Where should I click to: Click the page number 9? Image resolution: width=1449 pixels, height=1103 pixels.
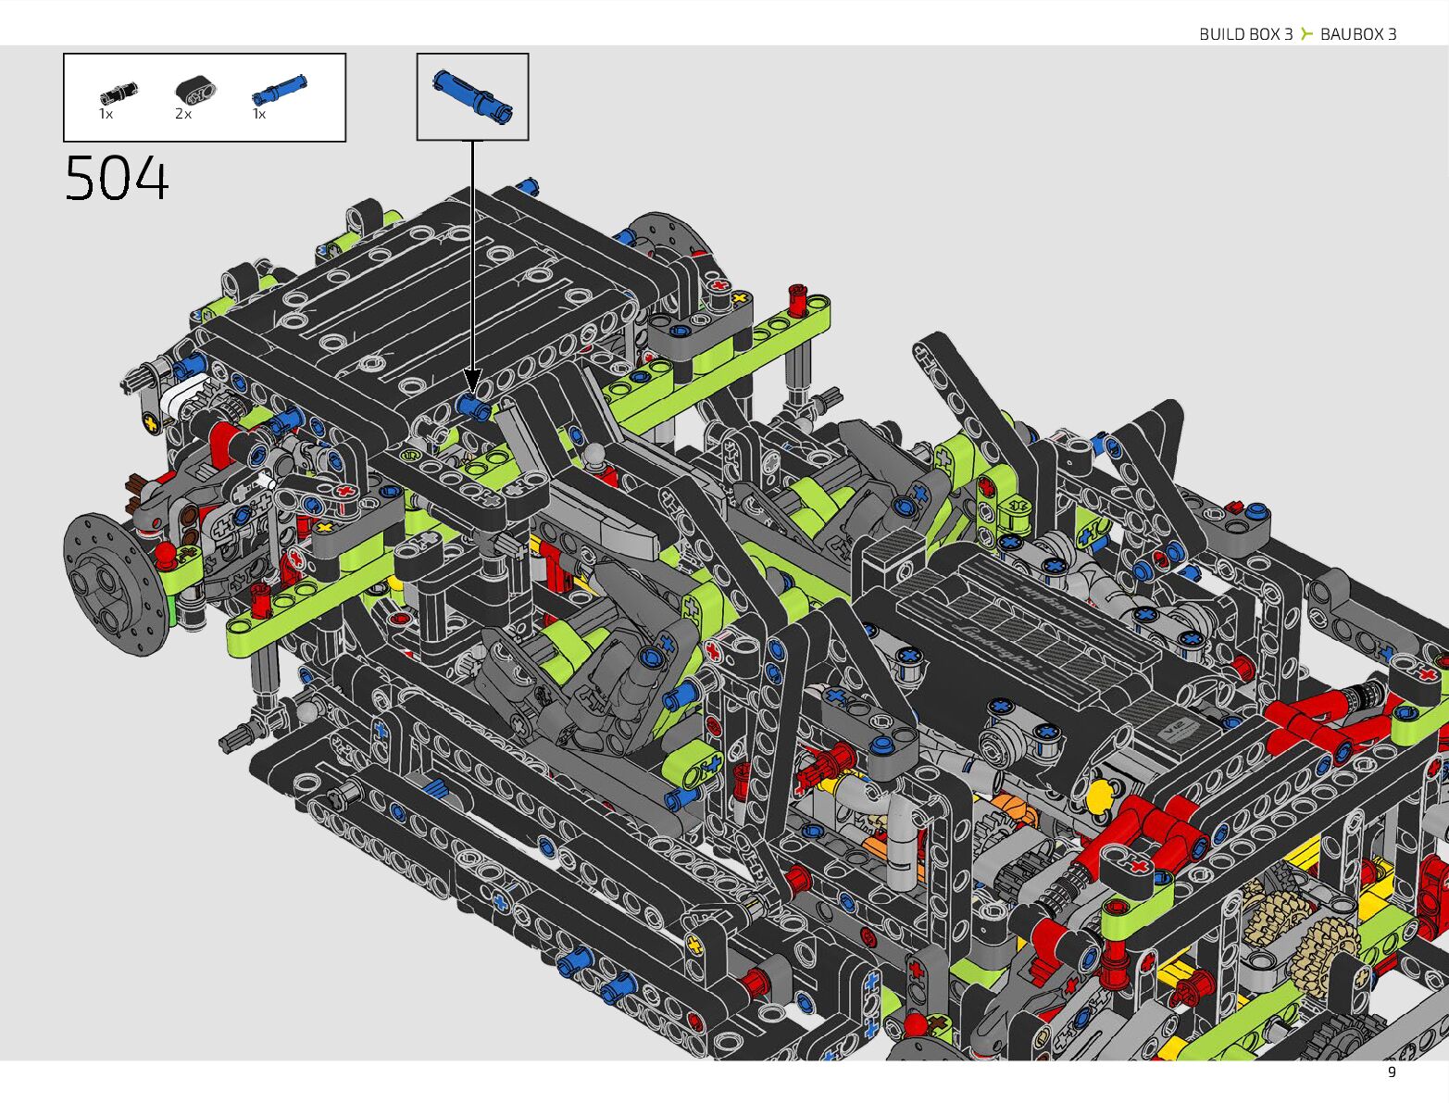click(x=1391, y=1072)
